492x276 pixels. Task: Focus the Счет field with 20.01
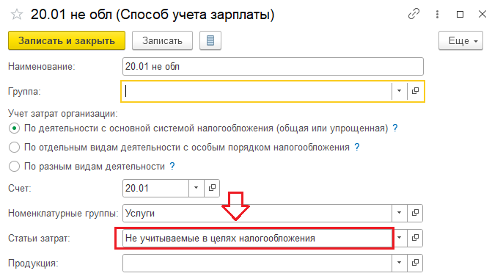pyautogui.click(x=156, y=188)
